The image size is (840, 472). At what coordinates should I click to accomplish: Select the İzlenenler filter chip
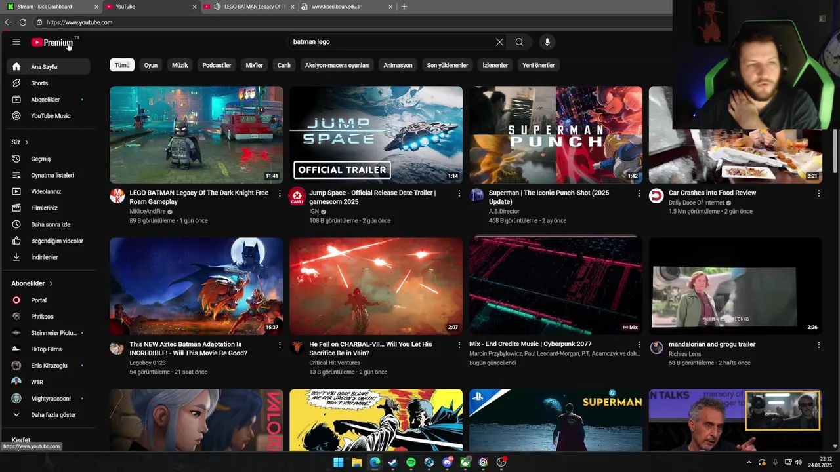(x=495, y=65)
